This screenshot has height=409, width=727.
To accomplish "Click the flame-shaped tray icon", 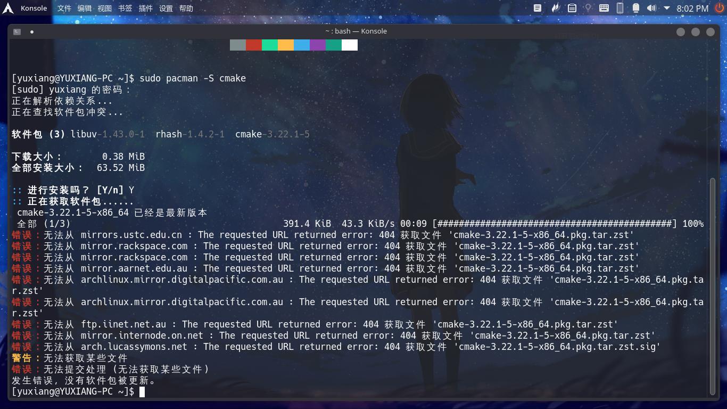I will point(555,8).
